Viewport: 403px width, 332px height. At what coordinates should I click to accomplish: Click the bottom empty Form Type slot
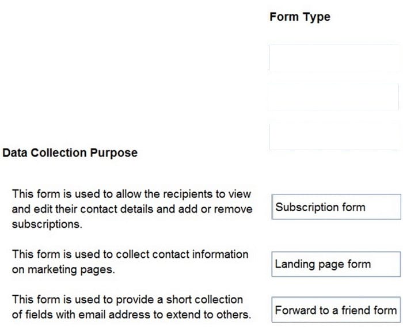334,136
